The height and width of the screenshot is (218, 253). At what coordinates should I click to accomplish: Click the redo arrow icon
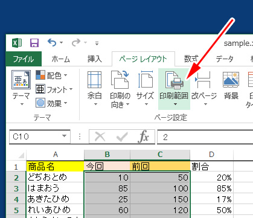coord(76,43)
